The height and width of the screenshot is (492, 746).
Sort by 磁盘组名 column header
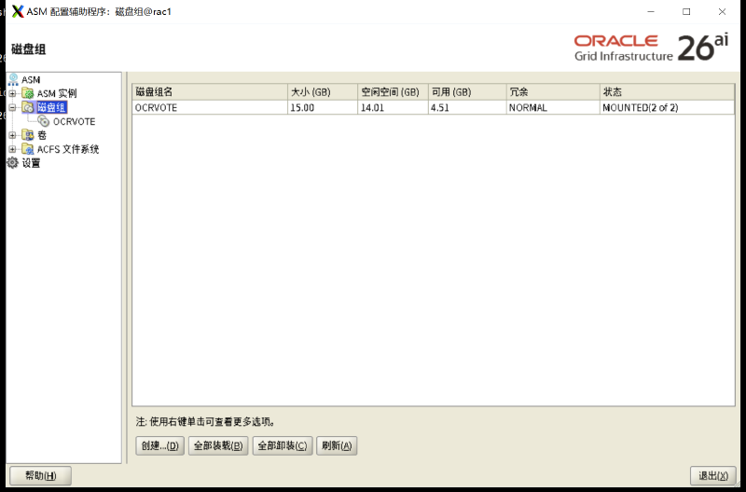210,91
